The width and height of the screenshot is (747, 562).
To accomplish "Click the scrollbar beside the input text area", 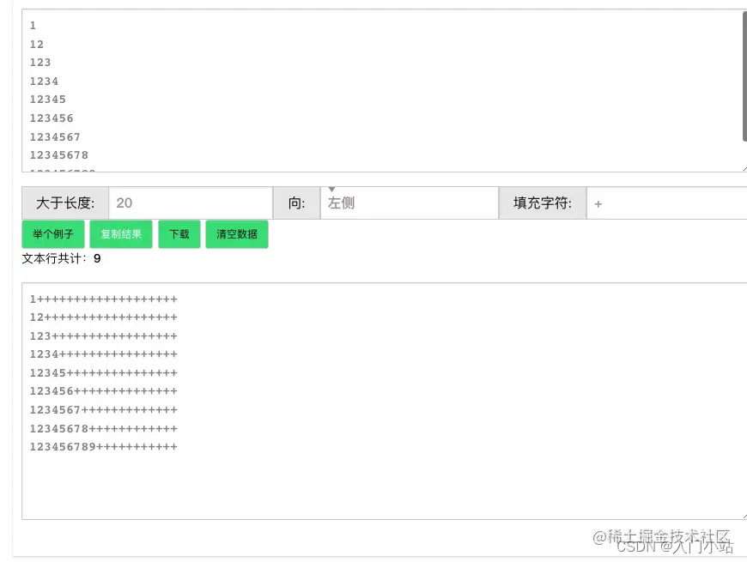I will [742, 77].
